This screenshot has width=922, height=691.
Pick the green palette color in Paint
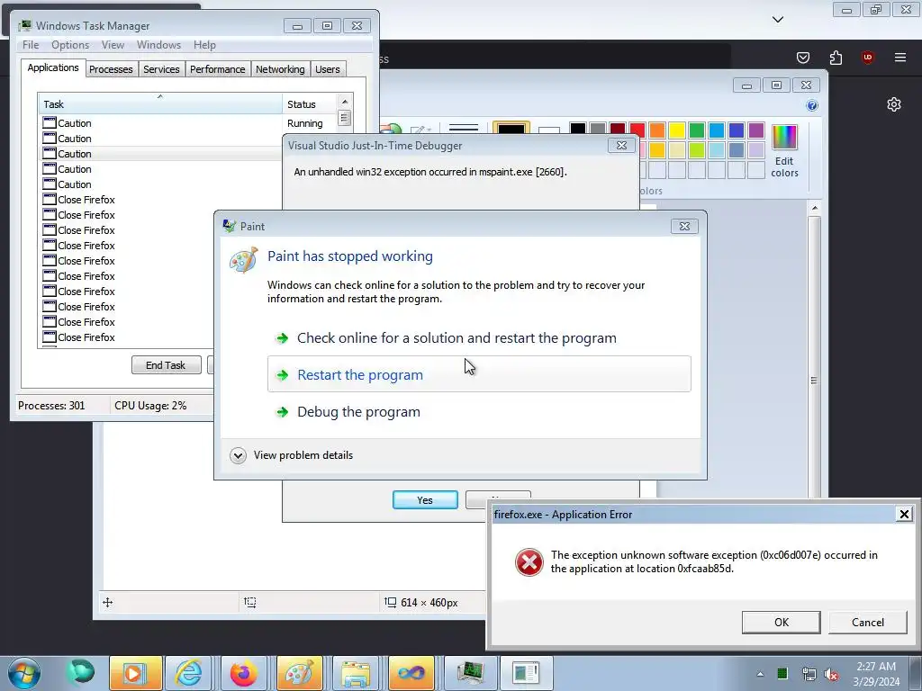pyautogui.click(x=697, y=130)
